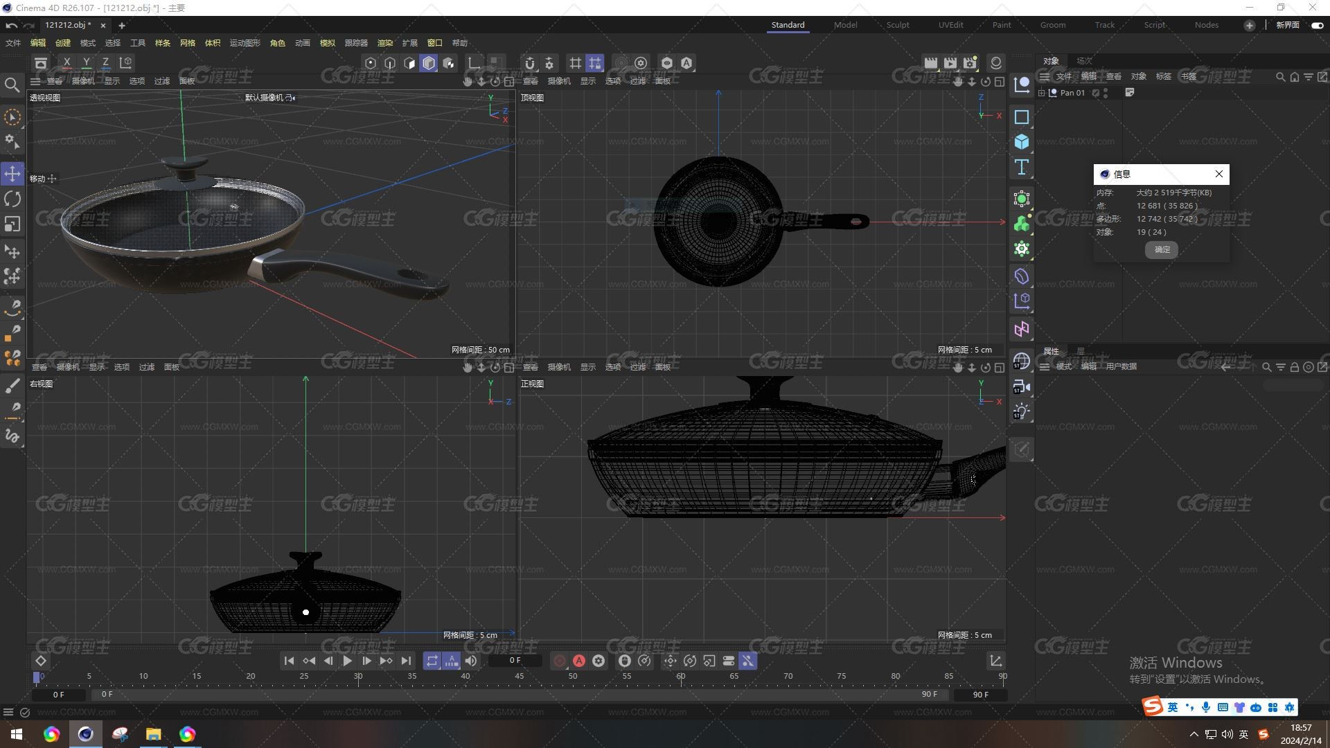1330x748 pixels.
Task: Click the 0 F current frame field
Action: [x=515, y=661]
